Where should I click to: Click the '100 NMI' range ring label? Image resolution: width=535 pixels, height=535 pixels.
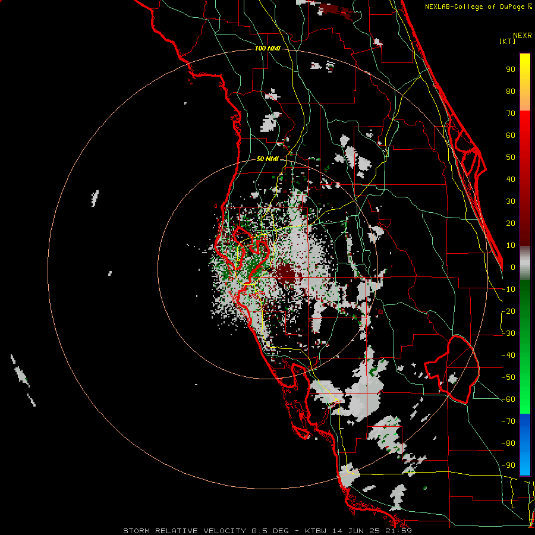pyautogui.click(x=267, y=49)
